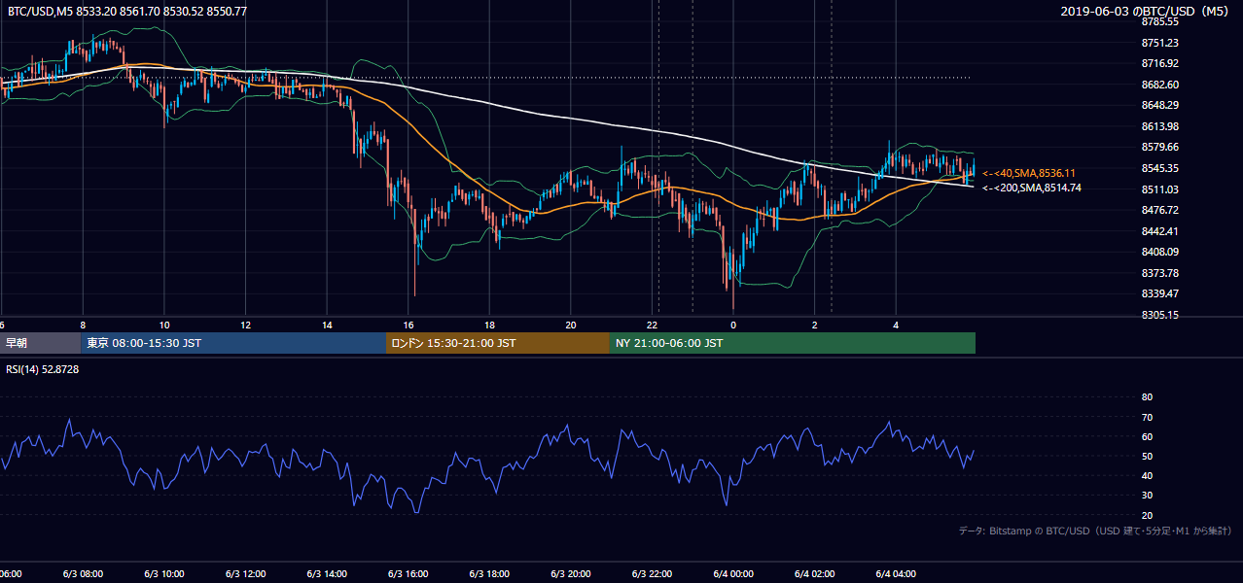The image size is (1243, 583).
Task: Click the RSI(14) 52.8728 indicator label
Action: pyautogui.click(x=43, y=369)
